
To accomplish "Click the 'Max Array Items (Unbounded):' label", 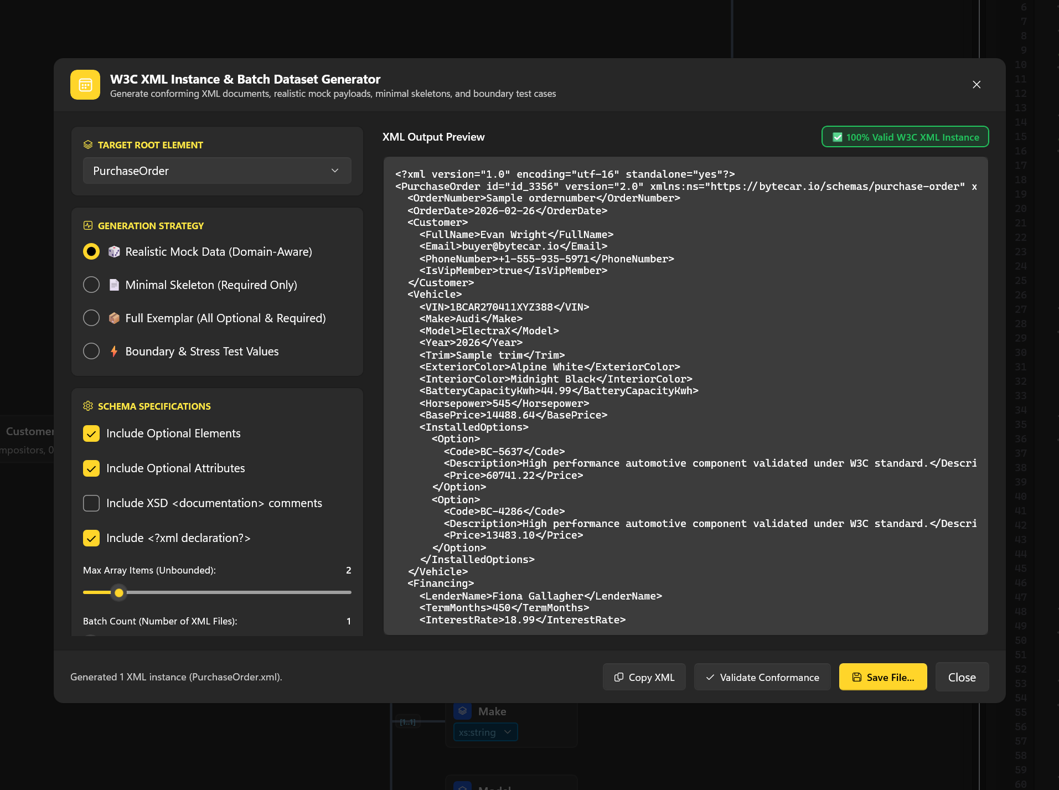I will [x=149, y=570].
